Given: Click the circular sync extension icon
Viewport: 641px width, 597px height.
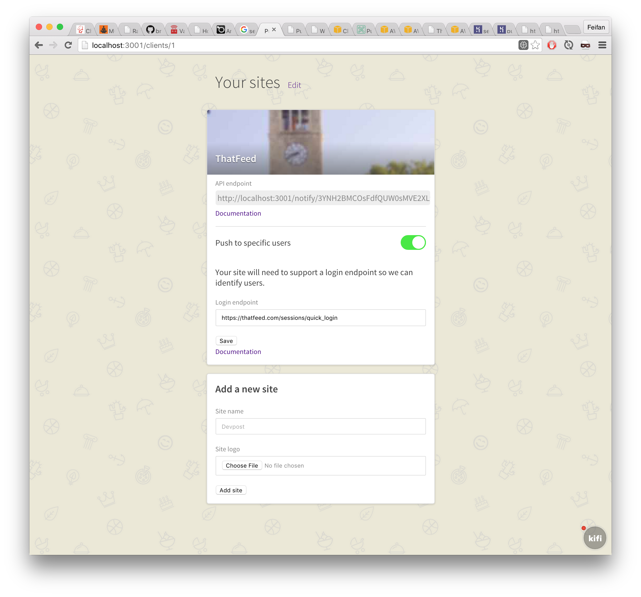Looking at the screenshot, I should tap(568, 45).
